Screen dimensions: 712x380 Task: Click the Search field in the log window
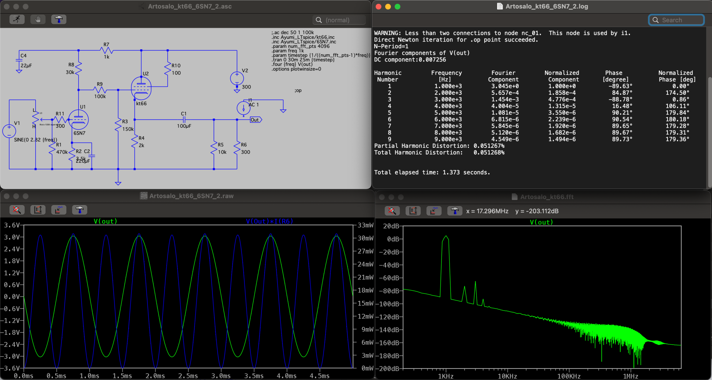[x=676, y=20]
